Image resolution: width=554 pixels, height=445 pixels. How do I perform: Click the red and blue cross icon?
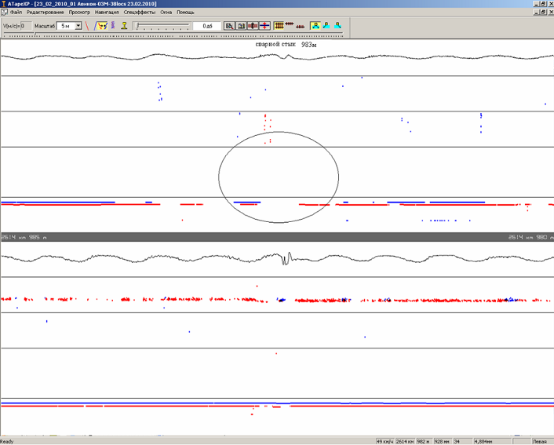[x=264, y=26]
